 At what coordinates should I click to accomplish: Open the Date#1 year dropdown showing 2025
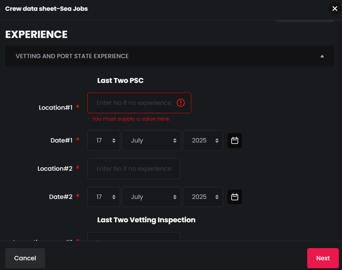point(203,140)
